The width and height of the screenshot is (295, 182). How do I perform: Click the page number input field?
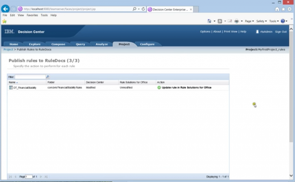[x=29, y=177]
